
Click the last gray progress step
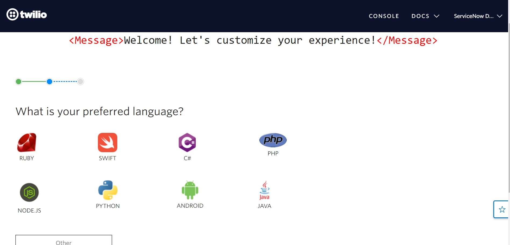point(80,82)
